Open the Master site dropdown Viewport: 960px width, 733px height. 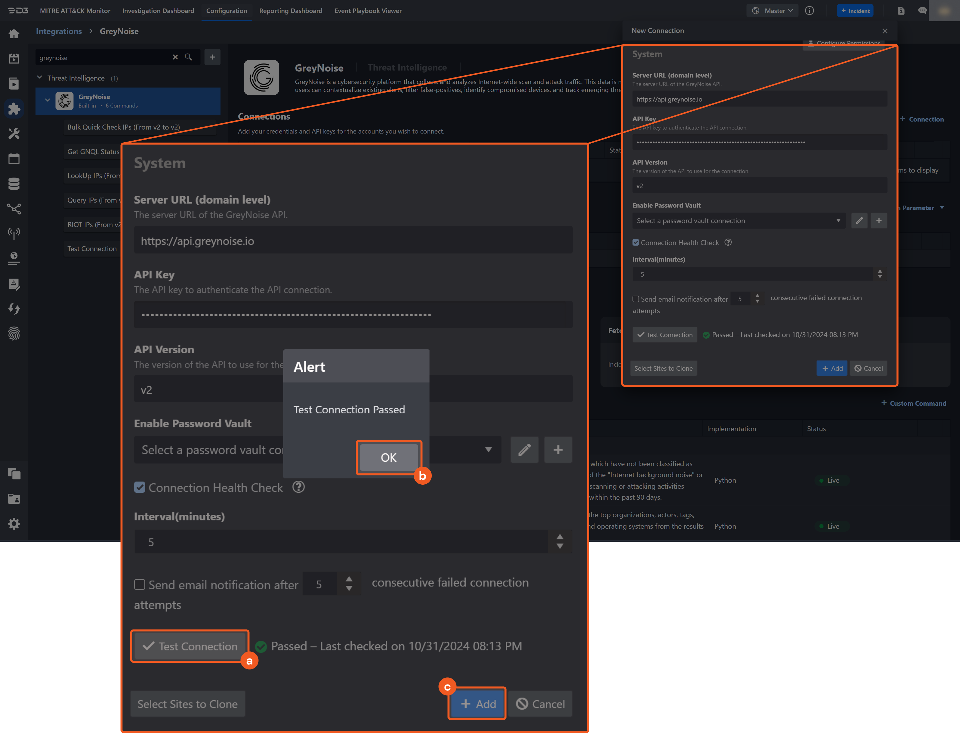coord(772,11)
